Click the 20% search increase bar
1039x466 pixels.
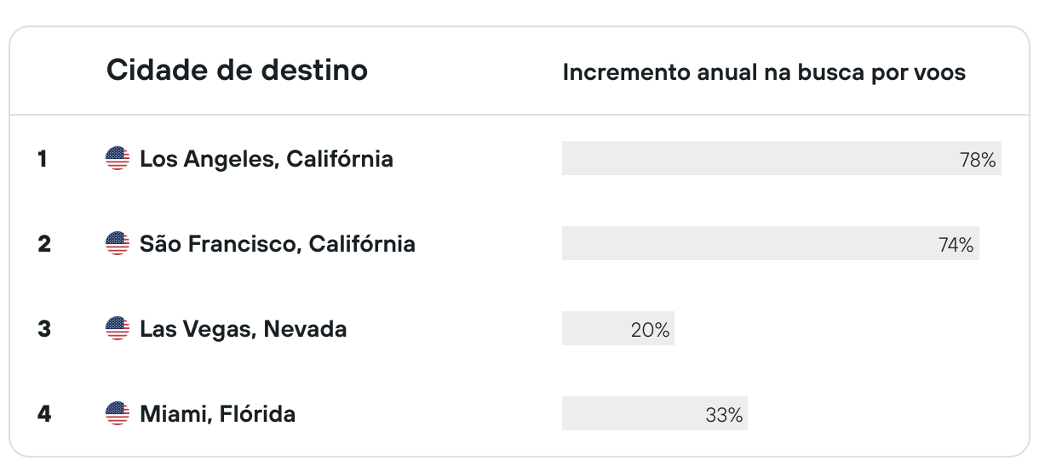pos(618,329)
